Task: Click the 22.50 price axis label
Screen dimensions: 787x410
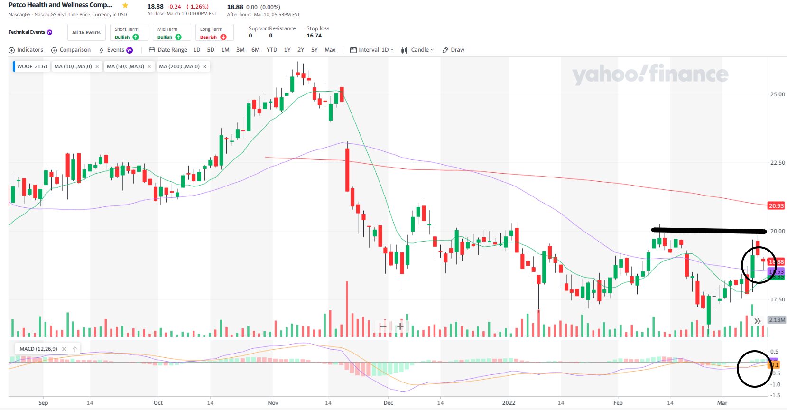Action: (778, 163)
